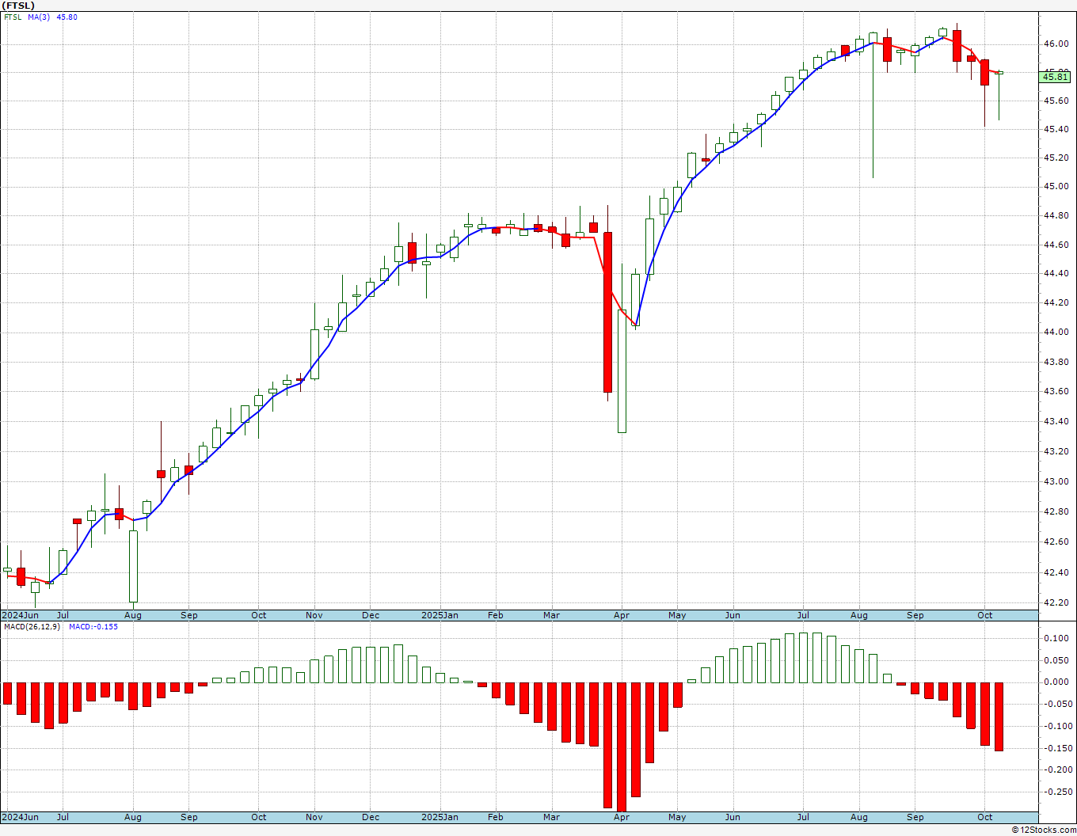
Task: Select the 45.00 price axis label
Action: 1055,187
